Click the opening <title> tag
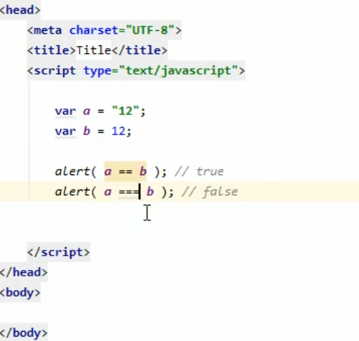The width and height of the screenshot is (359, 341). coord(52,50)
